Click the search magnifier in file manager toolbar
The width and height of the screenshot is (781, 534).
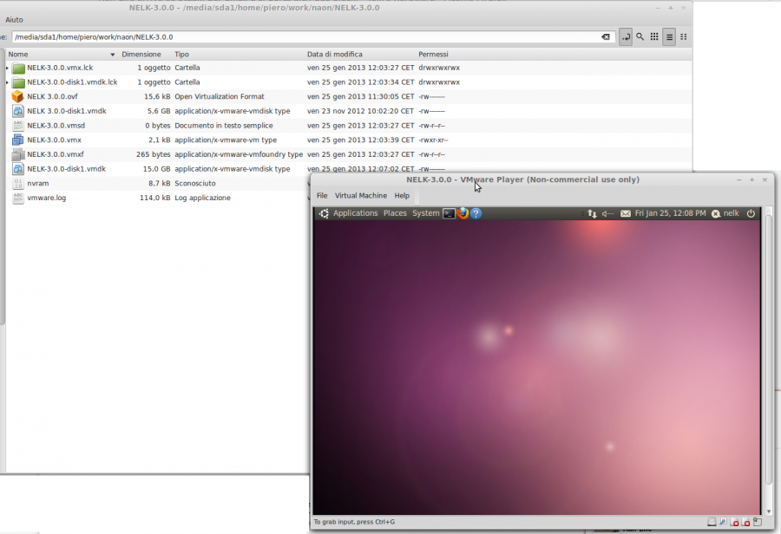click(x=640, y=37)
